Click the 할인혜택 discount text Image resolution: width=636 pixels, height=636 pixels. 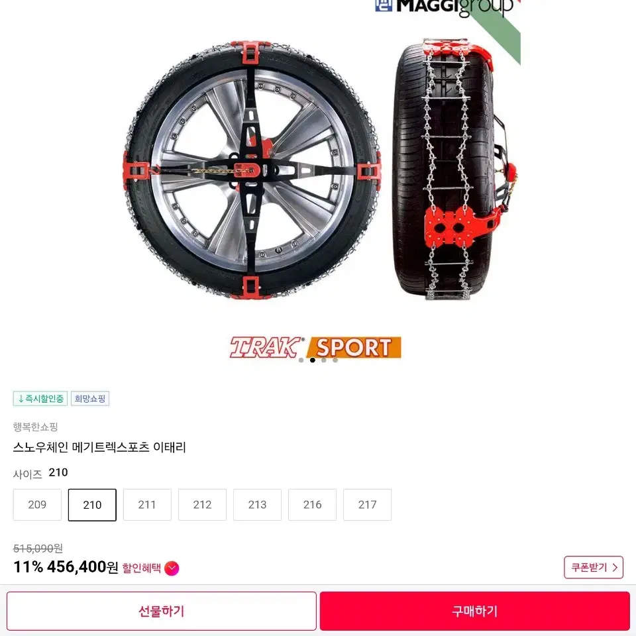tap(142, 568)
